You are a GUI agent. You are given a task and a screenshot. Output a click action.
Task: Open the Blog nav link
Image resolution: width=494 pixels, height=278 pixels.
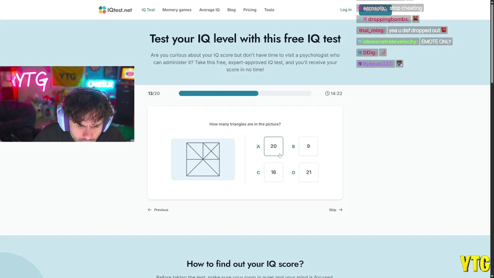click(232, 10)
